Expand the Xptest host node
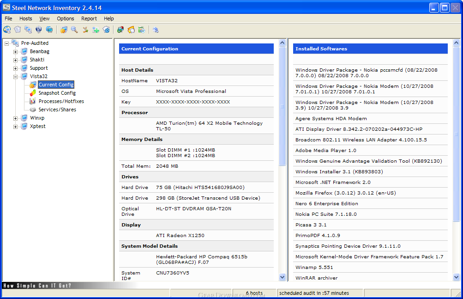Screen dimensions: 463x299 pyautogui.click(x=15, y=127)
